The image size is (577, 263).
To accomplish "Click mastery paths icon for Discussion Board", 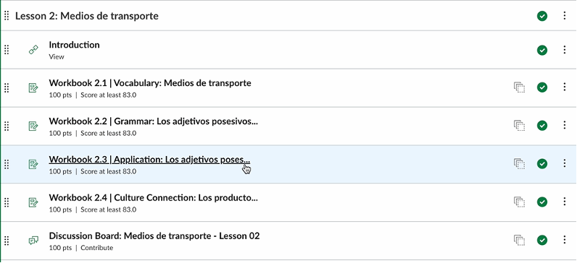I will click(519, 241).
